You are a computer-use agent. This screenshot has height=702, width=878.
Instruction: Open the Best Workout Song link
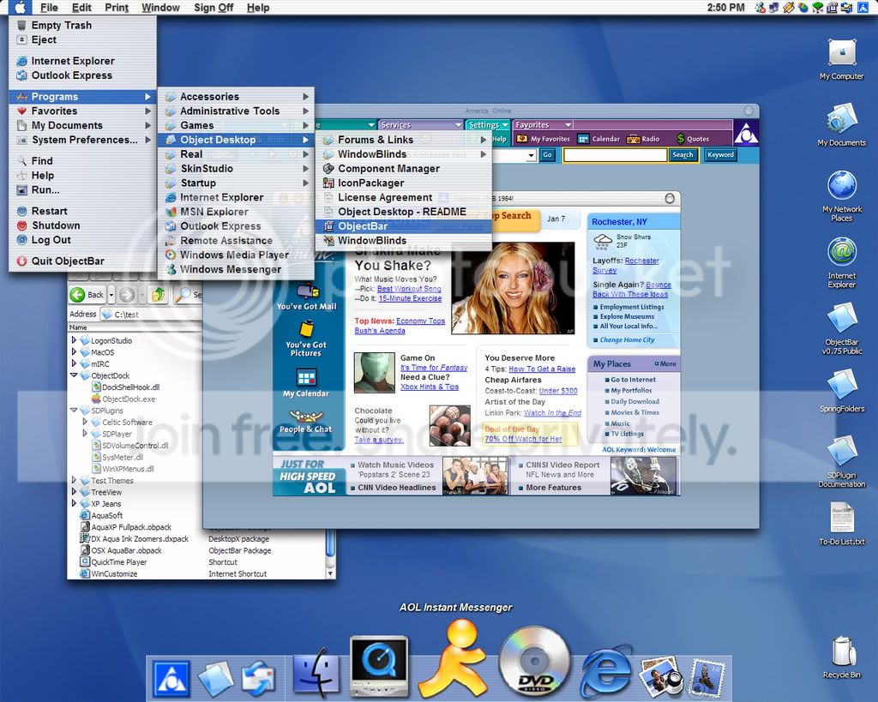409,289
